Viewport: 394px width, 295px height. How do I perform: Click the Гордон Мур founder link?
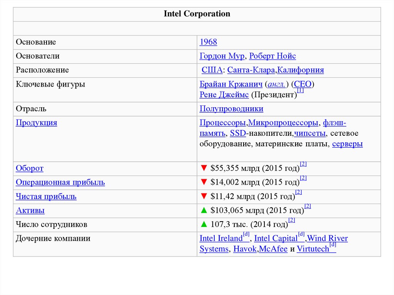point(222,56)
